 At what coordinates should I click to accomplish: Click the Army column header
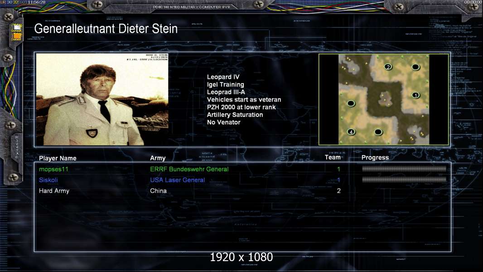pos(158,158)
